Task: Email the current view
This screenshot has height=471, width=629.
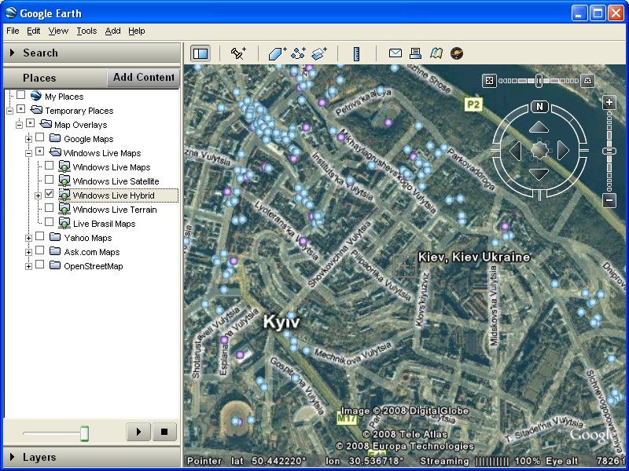Action: (x=395, y=53)
